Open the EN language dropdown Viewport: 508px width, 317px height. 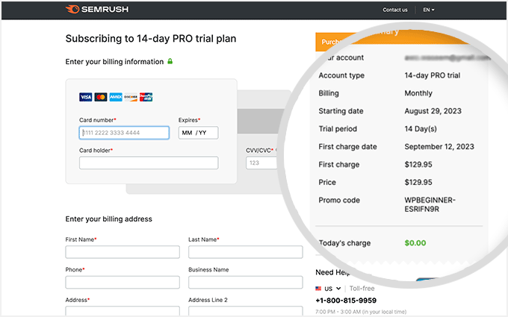click(x=428, y=10)
